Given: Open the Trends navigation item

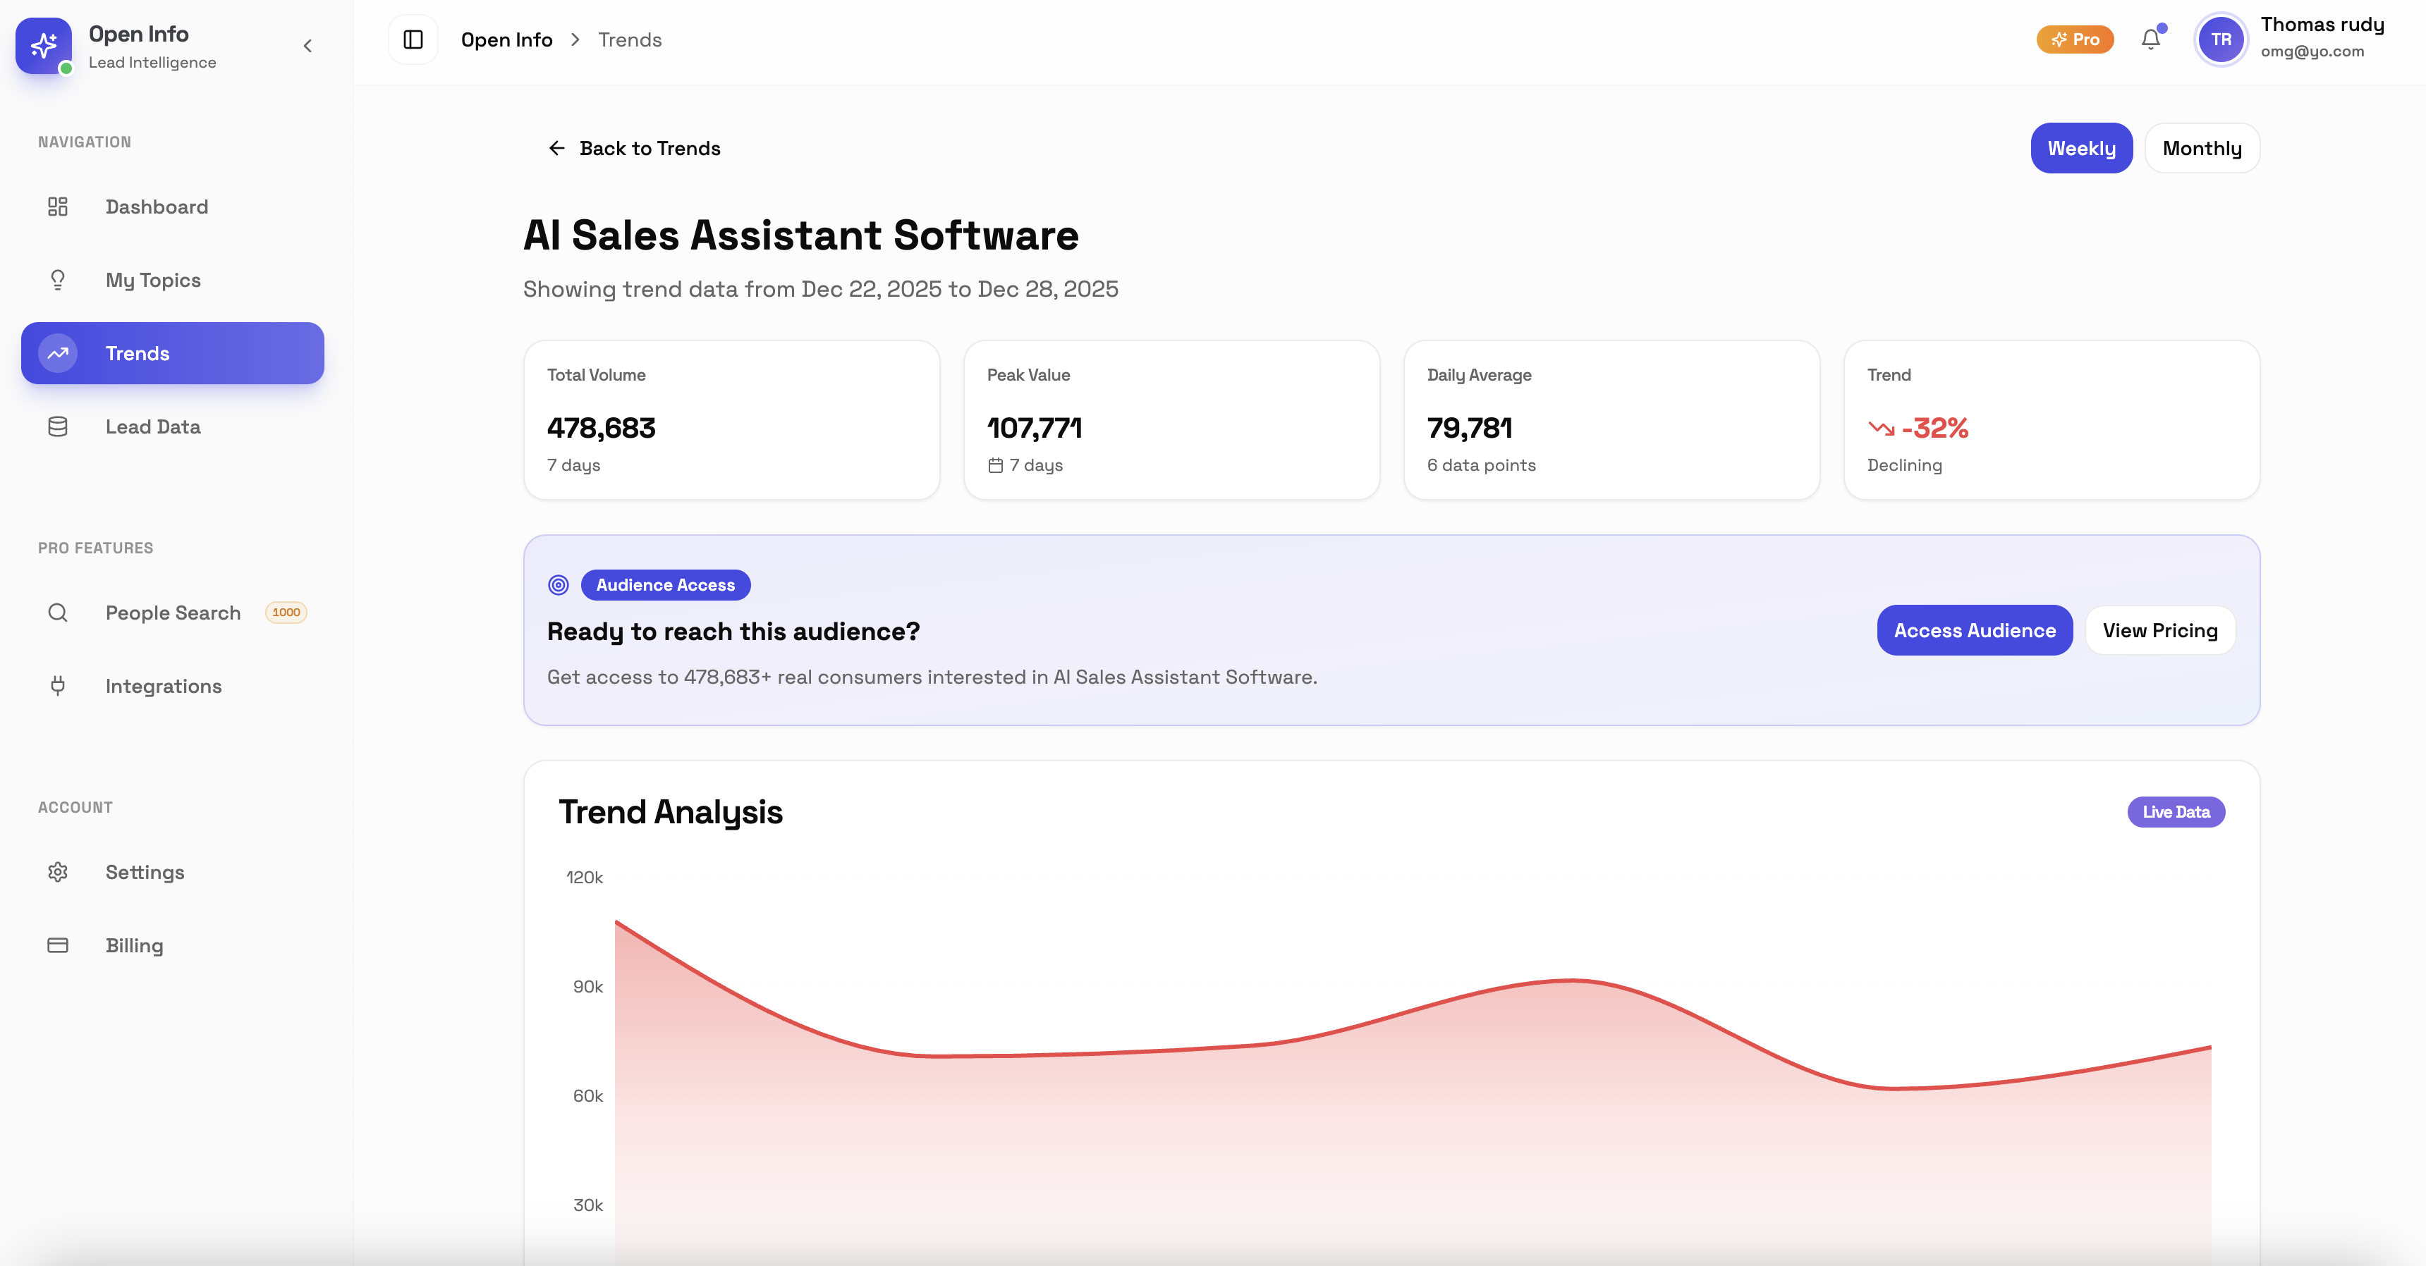Looking at the screenshot, I should point(172,353).
